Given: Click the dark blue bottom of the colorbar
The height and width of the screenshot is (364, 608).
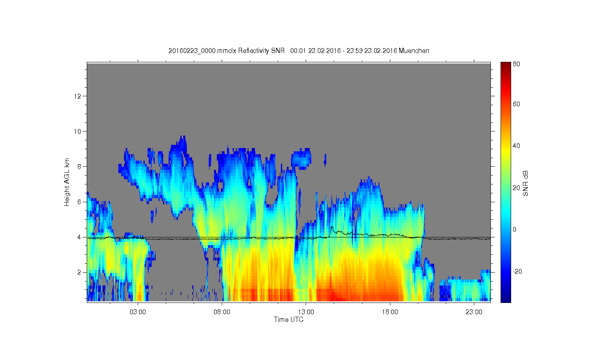Looking at the screenshot, I should point(505,297).
